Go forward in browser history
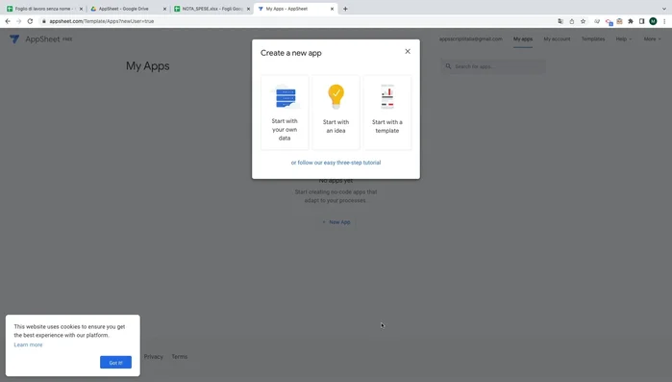The image size is (672, 382). [19, 21]
